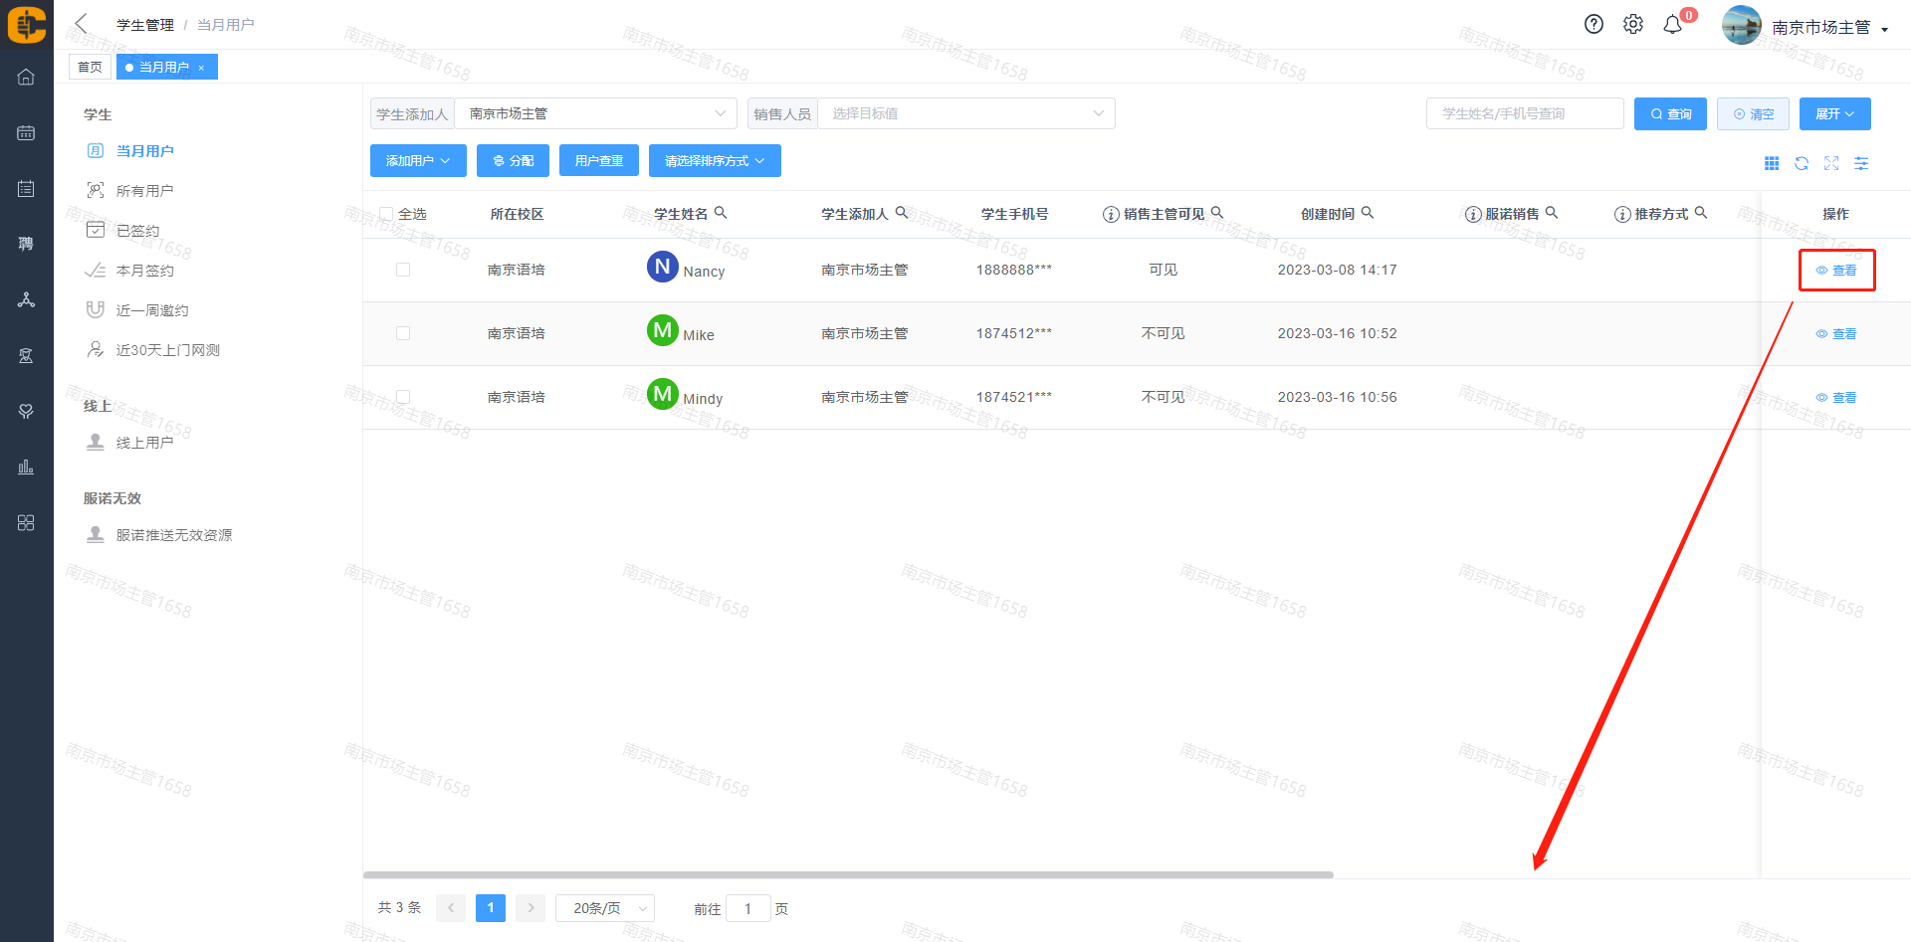1911x942 pixels.
Task: Open column settings sliders icon
Action: click(x=1861, y=163)
